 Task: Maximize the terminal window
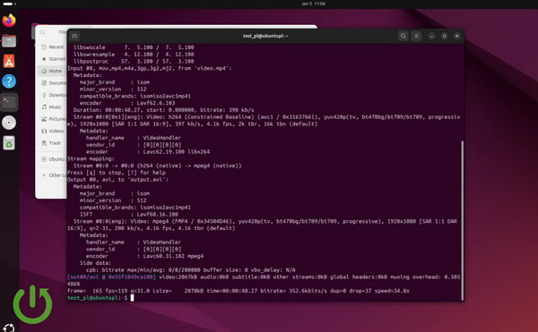[445, 36]
